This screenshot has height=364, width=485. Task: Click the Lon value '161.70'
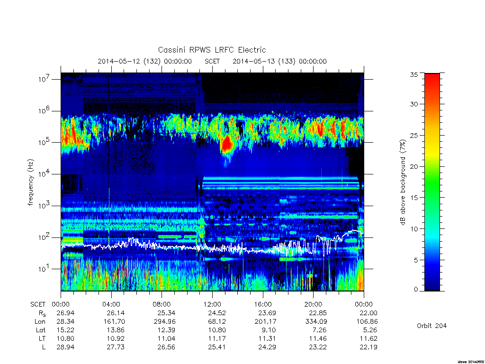[114, 322]
